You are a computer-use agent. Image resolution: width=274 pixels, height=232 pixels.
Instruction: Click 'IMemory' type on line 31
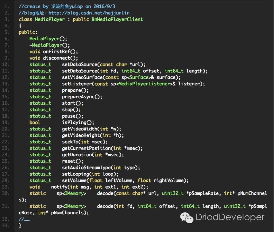click(x=74, y=207)
